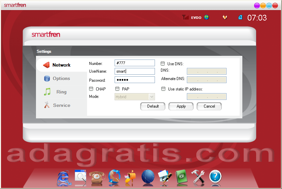282x189 pixels.
Task: Click the blue globe dock icon
Action: pos(148,177)
